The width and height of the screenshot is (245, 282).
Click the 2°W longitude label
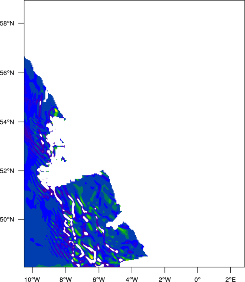point(165,279)
